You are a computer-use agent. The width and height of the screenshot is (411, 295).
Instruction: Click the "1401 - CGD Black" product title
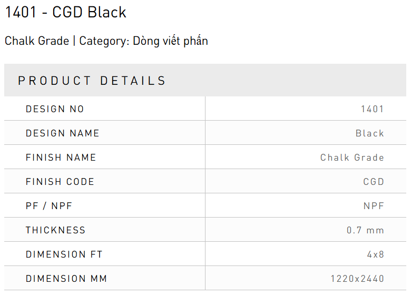pyautogui.click(x=66, y=12)
